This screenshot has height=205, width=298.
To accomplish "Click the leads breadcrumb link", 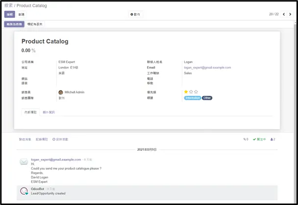I will (8, 5).
